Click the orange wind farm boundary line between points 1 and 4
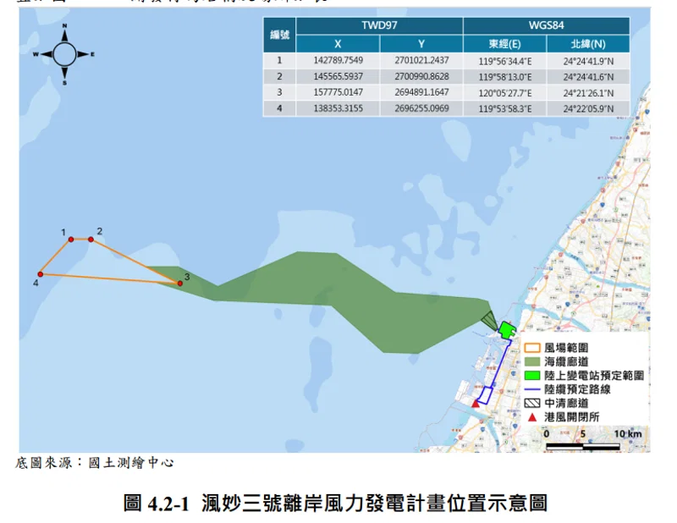677x523 pixels. click(56, 257)
